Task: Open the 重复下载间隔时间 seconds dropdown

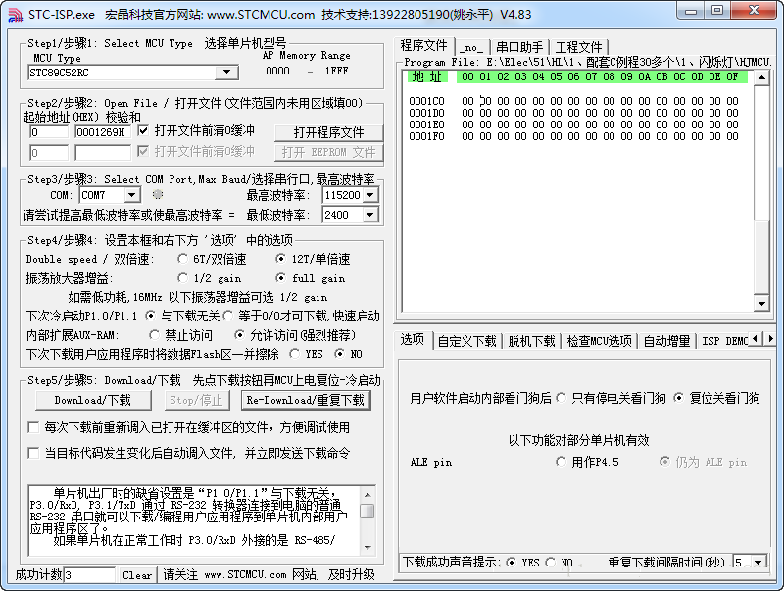Action: pyautogui.click(x=758, y=563)
